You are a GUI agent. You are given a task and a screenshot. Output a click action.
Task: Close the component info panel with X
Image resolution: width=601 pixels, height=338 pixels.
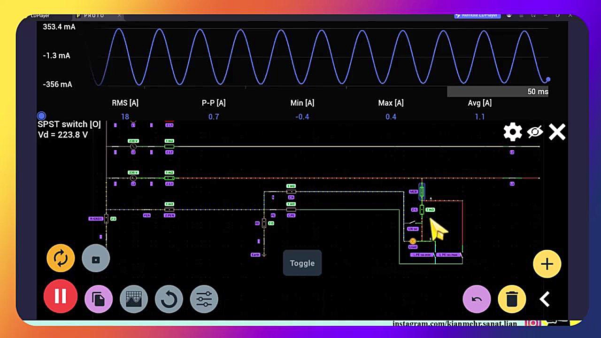click(x=557, y=132)
